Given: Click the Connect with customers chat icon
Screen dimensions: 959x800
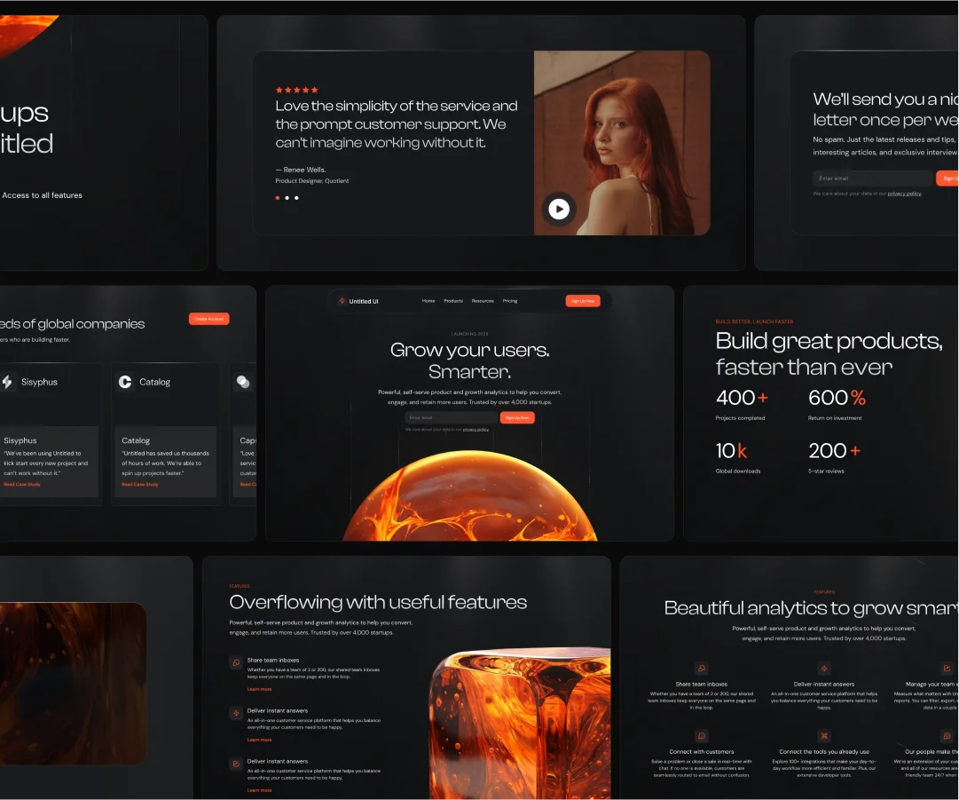Looking at the screenshot, I should 702,736.
